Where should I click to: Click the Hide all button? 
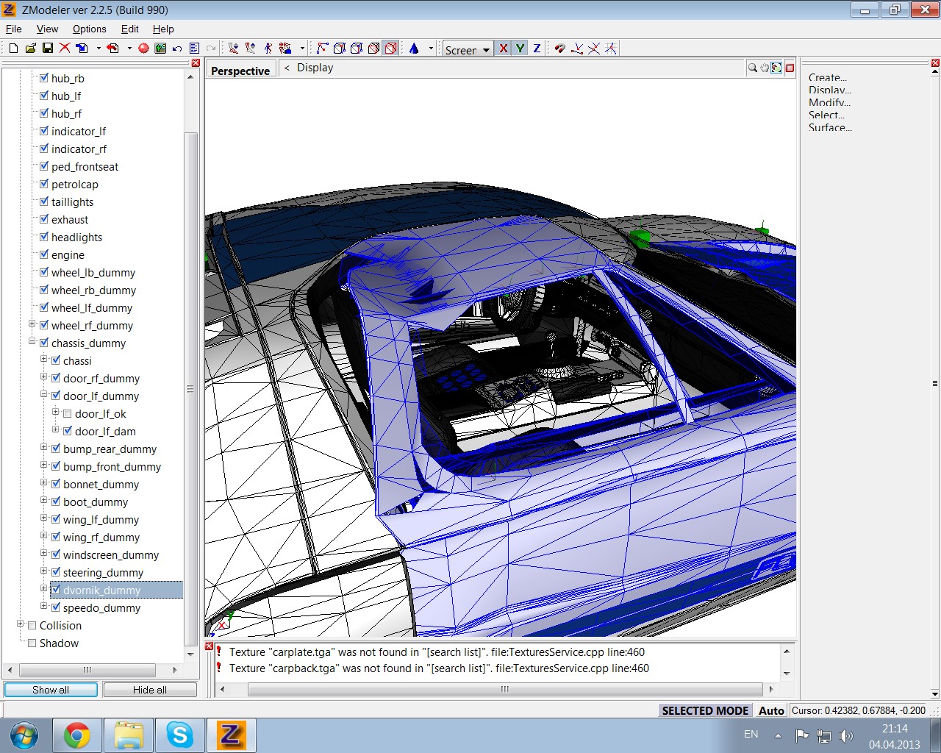click(x=150, y=690)
